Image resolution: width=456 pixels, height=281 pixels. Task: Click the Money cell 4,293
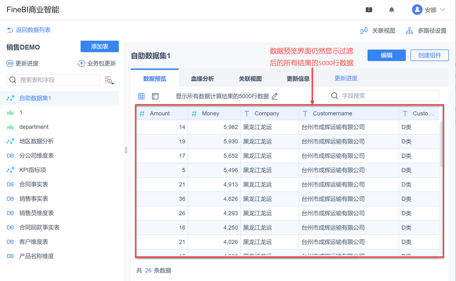214,213
